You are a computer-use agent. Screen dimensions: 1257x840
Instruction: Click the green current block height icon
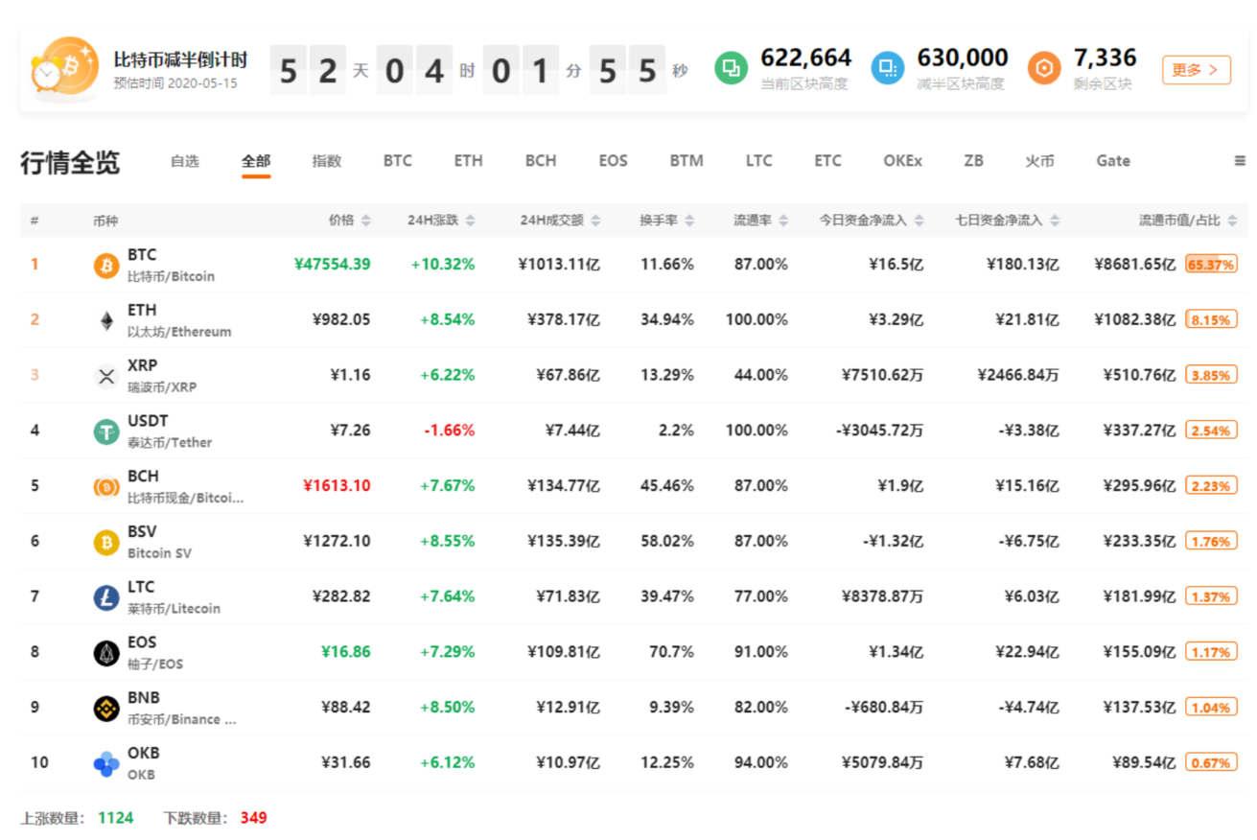point(732,69)
